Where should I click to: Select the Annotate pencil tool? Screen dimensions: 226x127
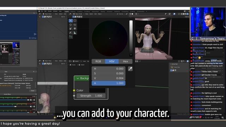(71, 33)
